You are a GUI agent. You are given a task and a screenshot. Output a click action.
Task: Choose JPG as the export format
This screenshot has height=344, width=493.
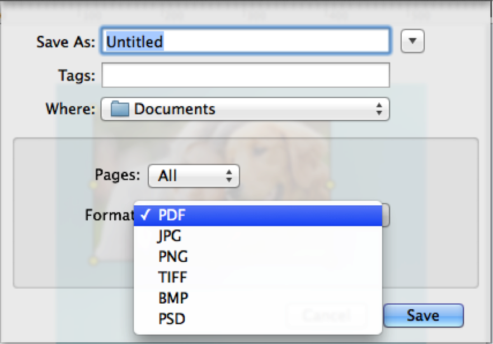[x=170, y=236]
